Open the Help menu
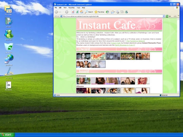183x137 pixels. pos(83,8)
